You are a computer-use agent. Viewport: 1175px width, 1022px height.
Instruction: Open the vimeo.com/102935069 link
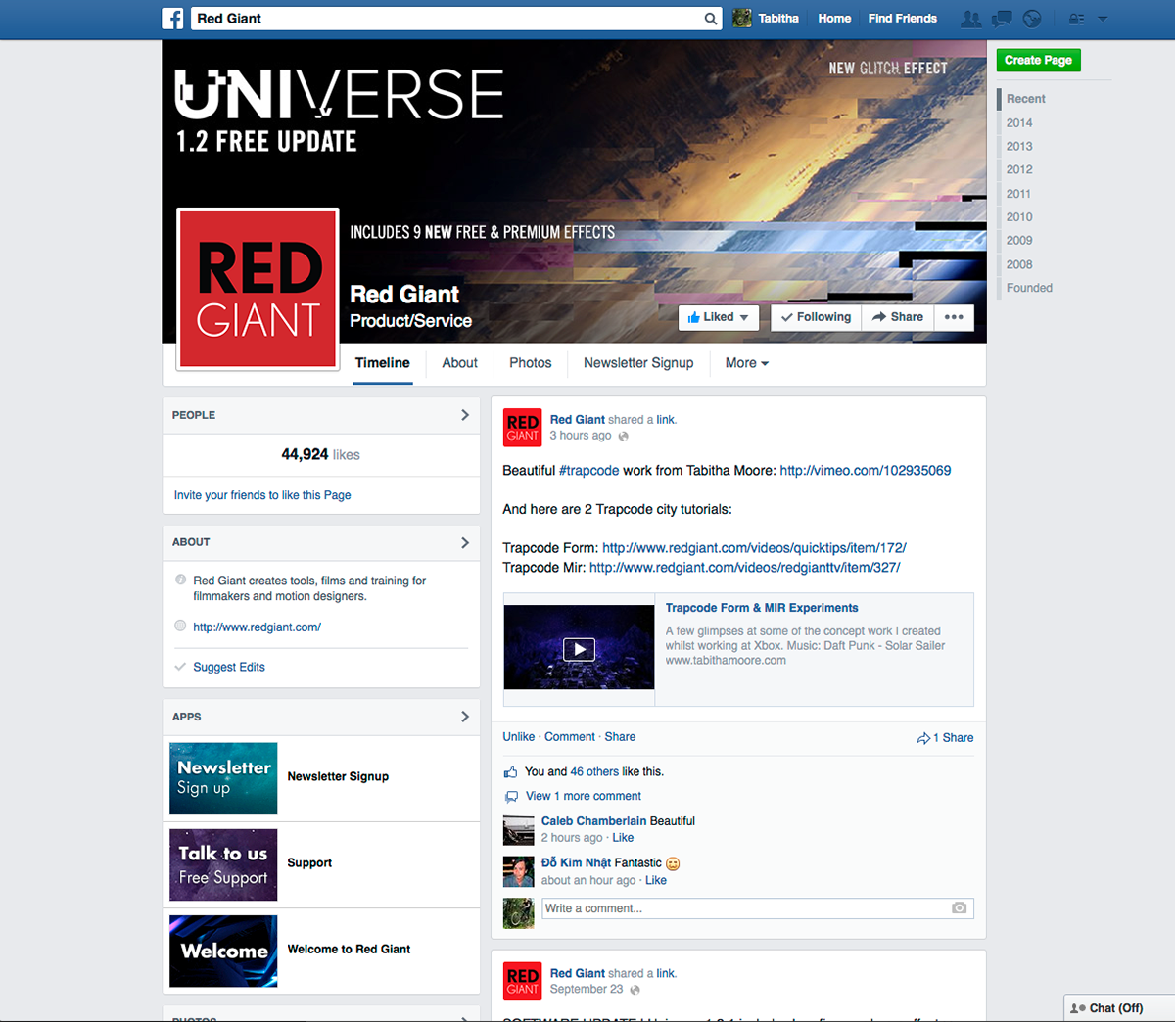coord(866,471)
